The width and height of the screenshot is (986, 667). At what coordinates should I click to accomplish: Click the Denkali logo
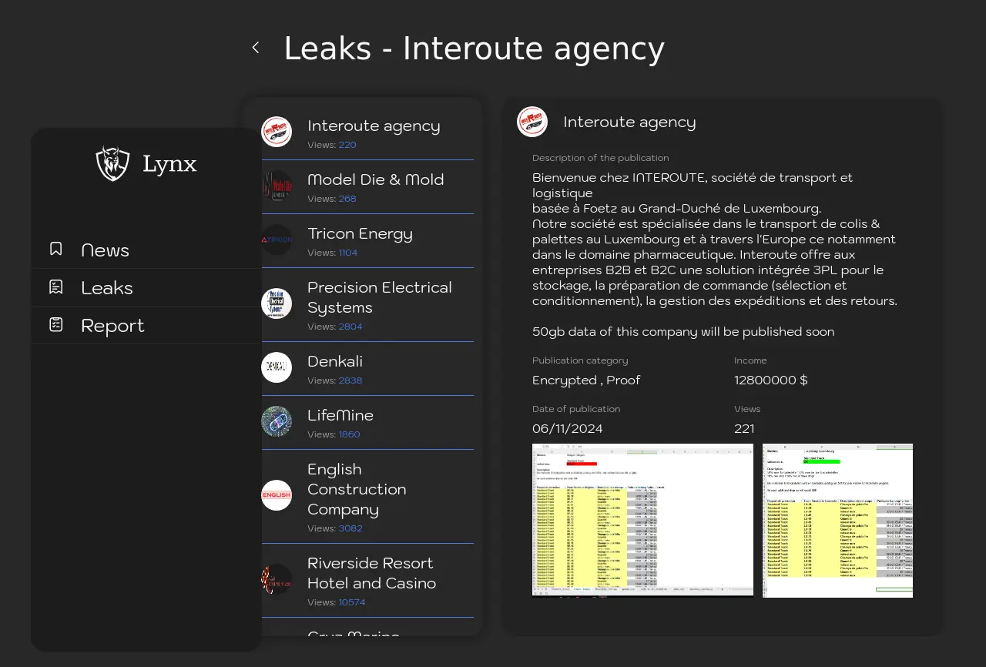pos(277,367)
